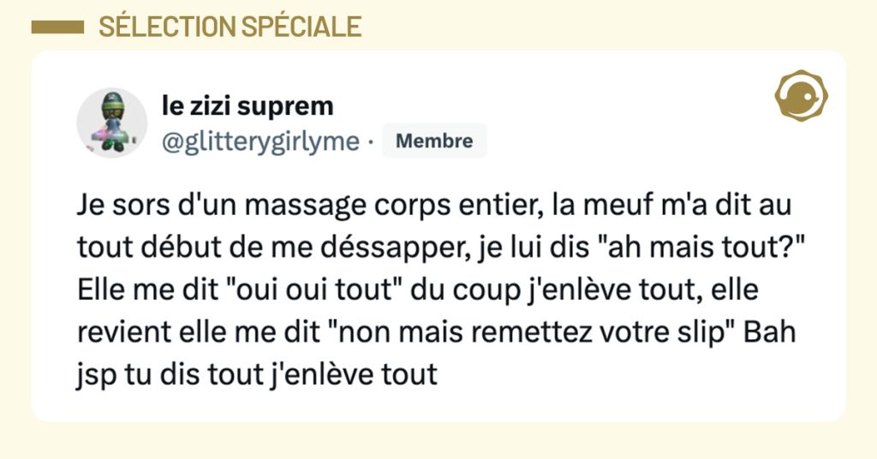Screen dimensions: 877x459
Task: Click the gold bar beside the header
Action: [57, 27]
